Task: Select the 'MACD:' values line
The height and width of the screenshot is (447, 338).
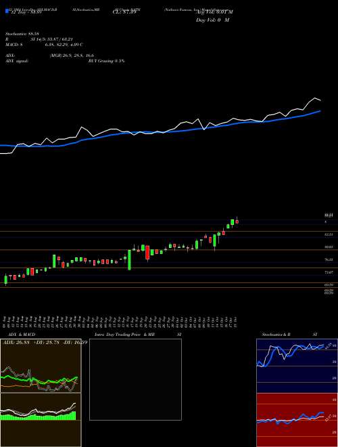Action: point(44,45)
